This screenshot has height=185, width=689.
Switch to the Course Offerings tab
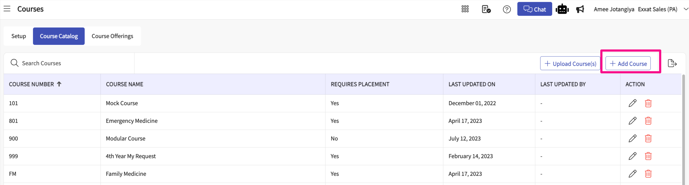(112, 36)
